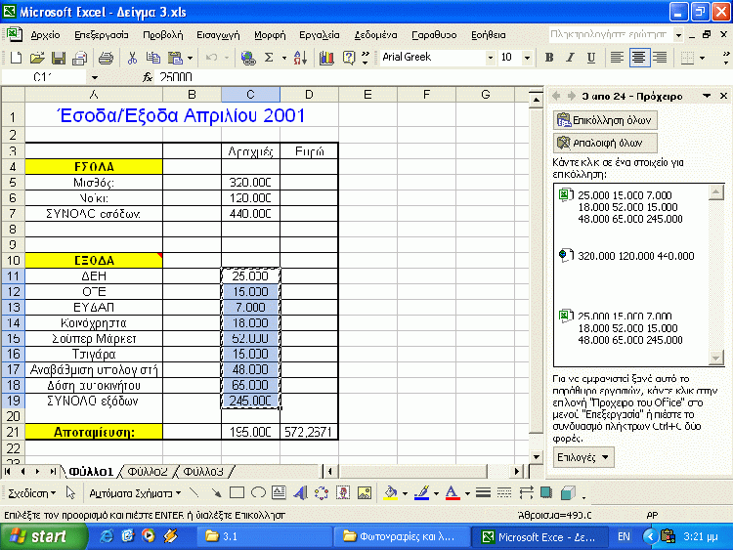Click worksheet vertical scrollbar down arrow

pyautogui.click(x=537, y=457)
